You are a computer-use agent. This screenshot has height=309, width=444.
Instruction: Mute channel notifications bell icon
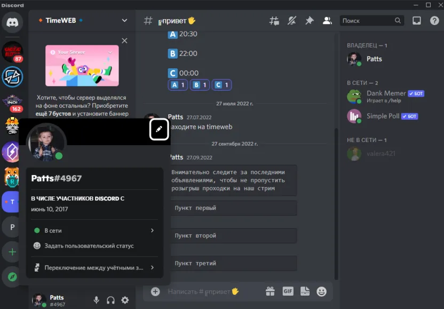click(x=292, y=21)
